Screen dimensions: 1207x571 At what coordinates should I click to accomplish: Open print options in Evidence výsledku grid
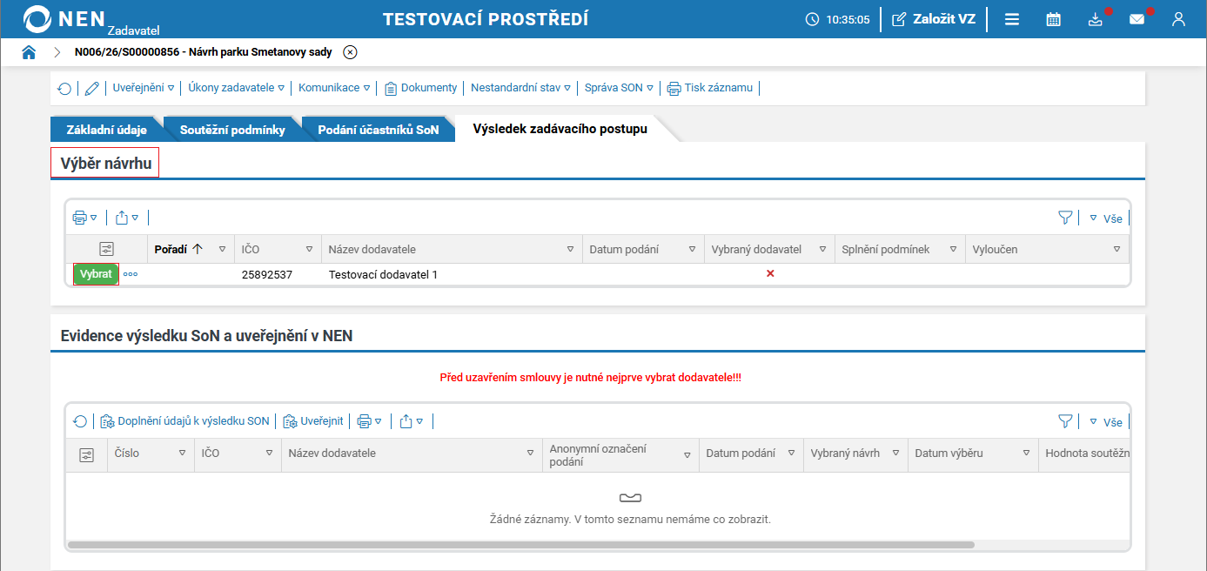[x=370, y=421]
